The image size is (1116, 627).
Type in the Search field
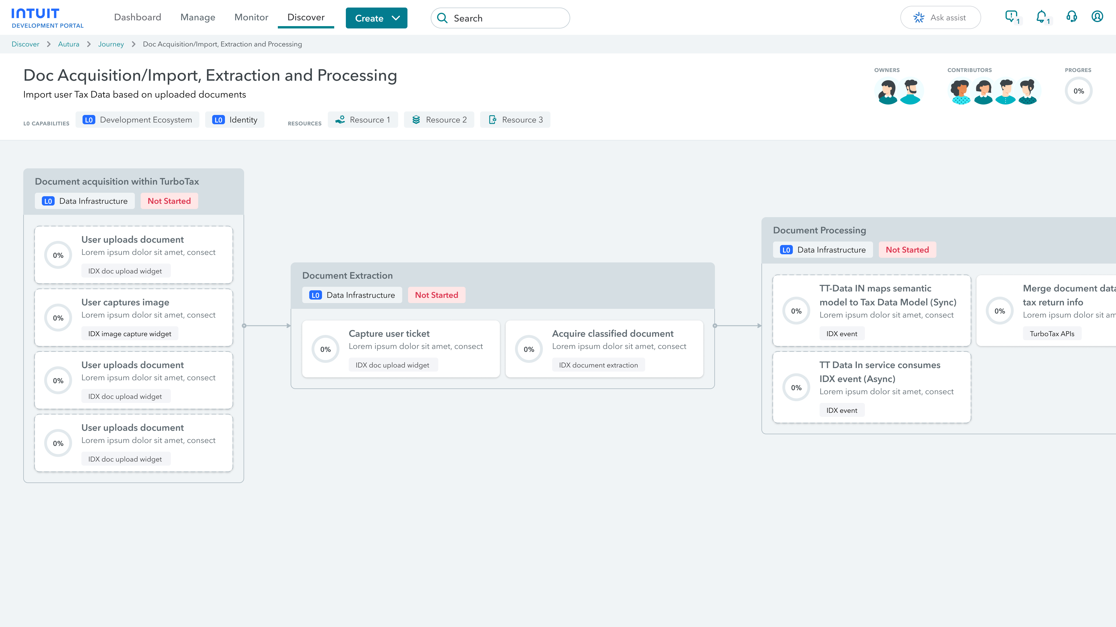point(507,18)
